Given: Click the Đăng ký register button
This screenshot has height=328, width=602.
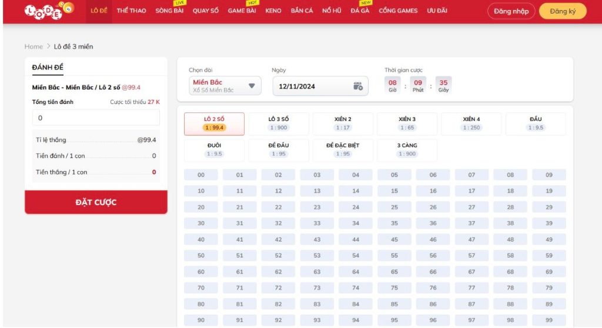Looking at the screenshot, I should (563, 11).
